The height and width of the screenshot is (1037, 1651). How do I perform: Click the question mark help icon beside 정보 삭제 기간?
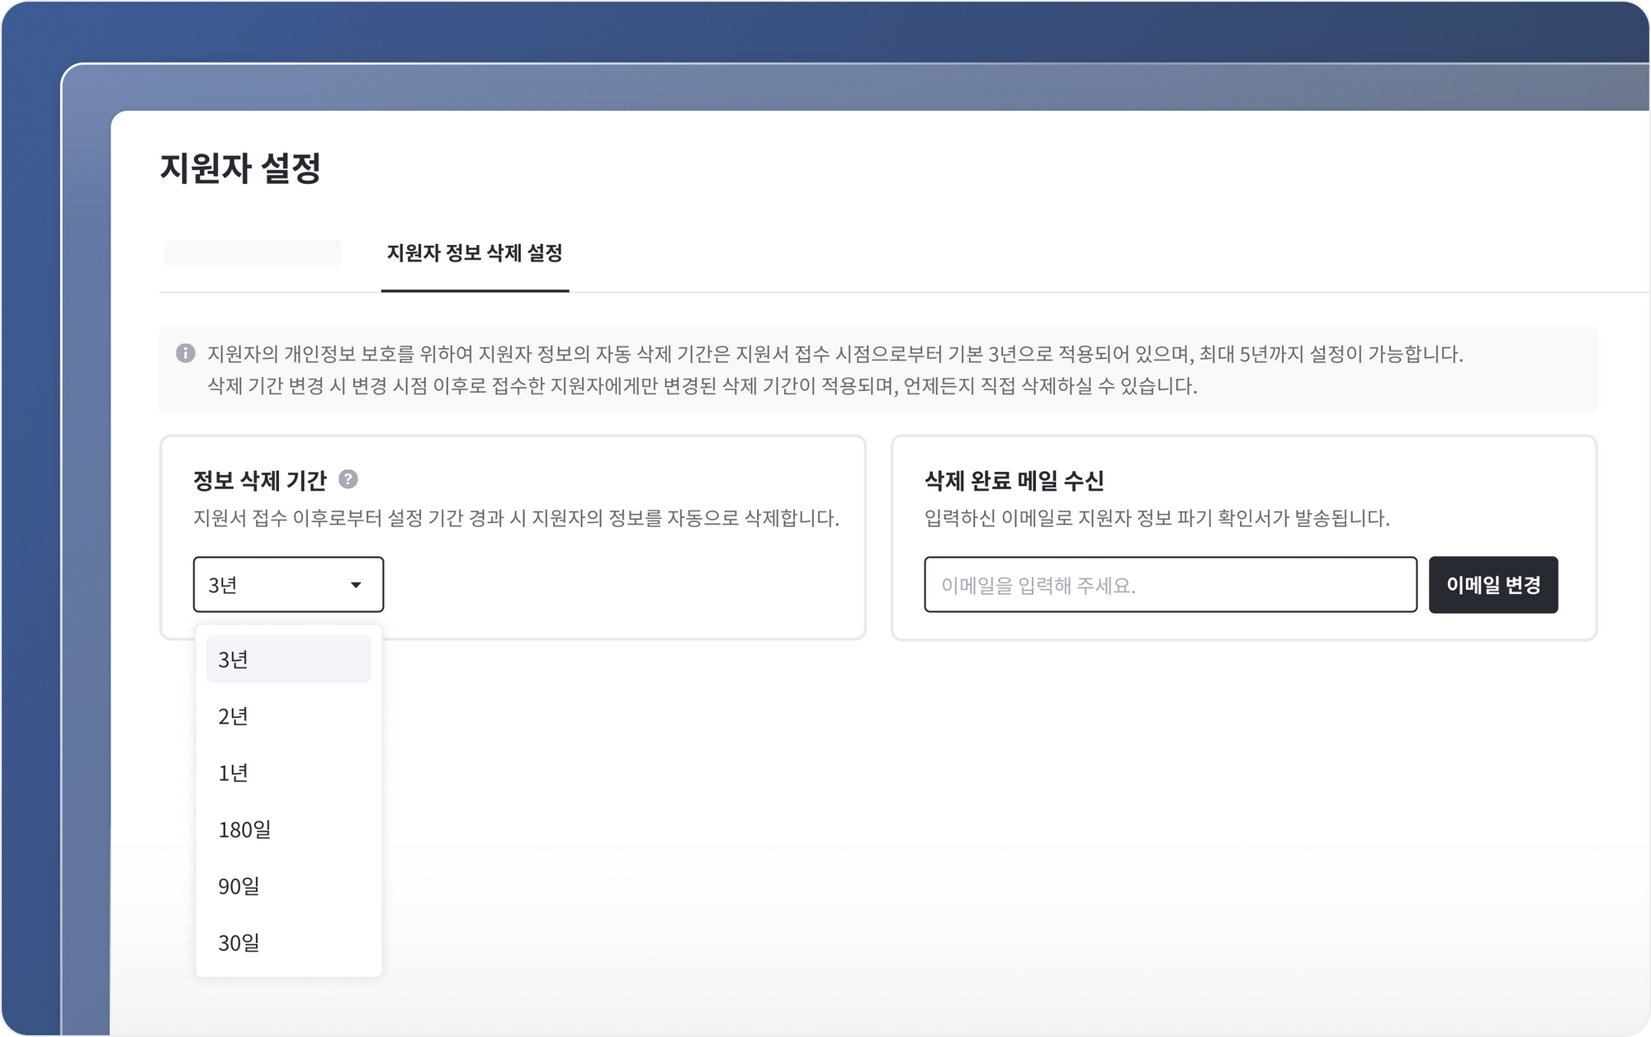pyautogui.click(x=348, y=479)
